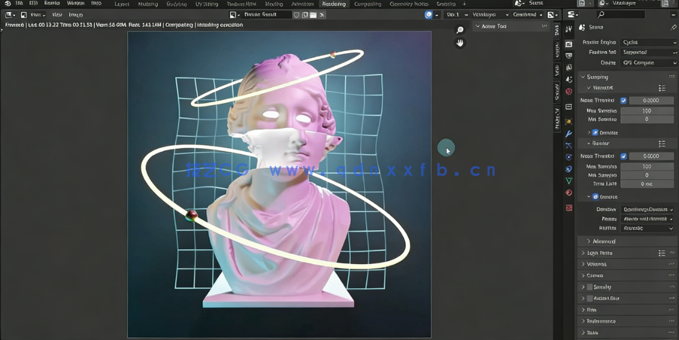
Task: Click the Blender logo menu icon
Action: click(x=7, y=4)
